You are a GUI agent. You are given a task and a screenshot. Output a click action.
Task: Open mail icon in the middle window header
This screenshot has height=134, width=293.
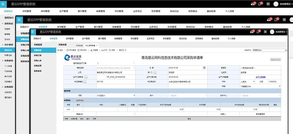pos(269,20)
